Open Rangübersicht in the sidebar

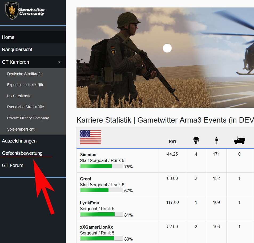[x=33, y=50]
